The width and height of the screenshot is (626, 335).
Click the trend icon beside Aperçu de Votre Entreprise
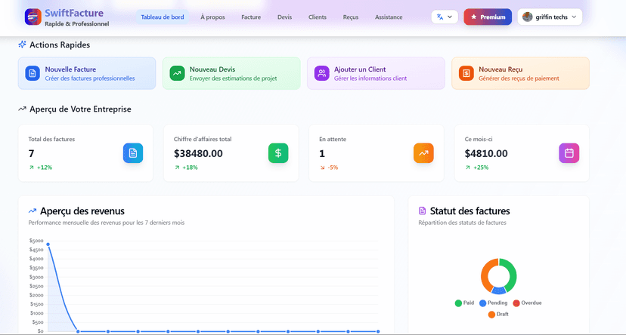click(x=23, y=109)
